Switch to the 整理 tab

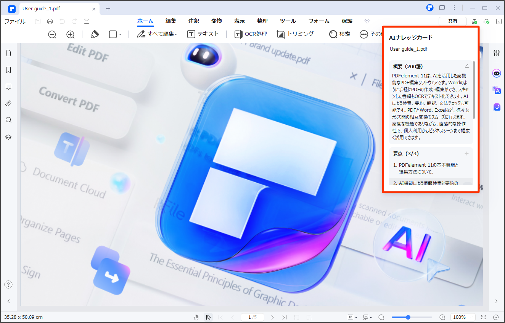tap(262, 21)
